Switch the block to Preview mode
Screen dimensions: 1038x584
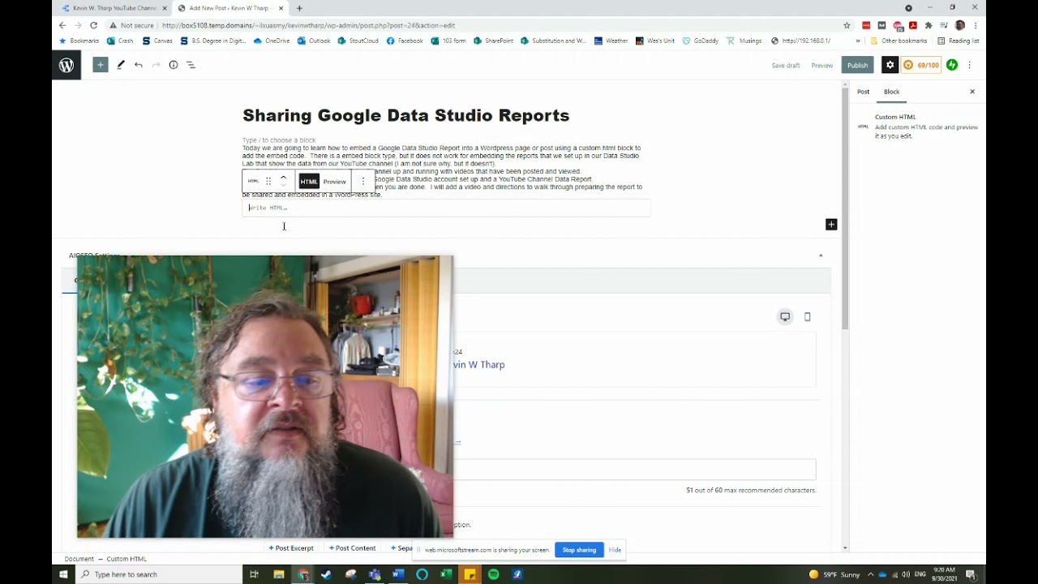click(334, 182)
